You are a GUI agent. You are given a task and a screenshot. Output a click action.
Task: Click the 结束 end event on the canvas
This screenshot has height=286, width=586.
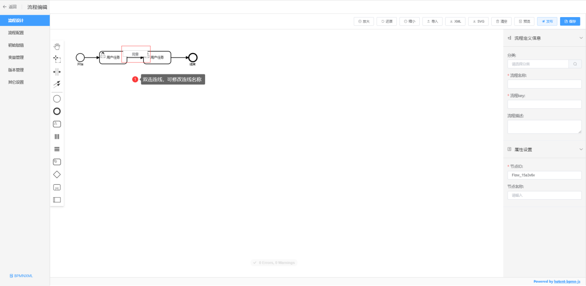(193, 57)
